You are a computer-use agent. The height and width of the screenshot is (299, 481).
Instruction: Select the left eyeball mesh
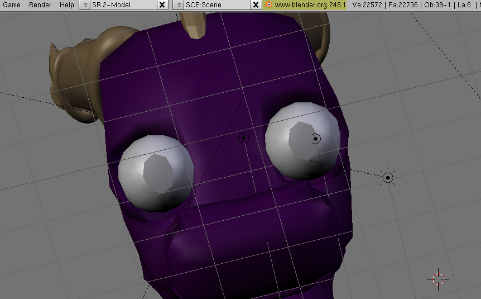(156, 173)
